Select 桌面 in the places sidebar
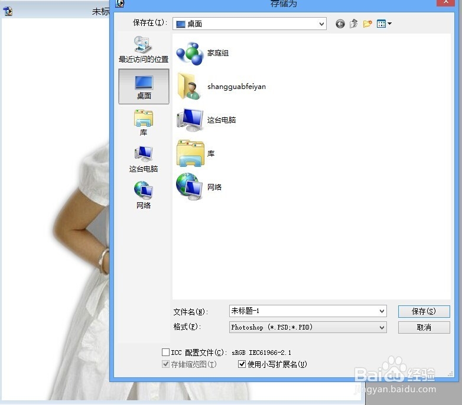462x405 pixels. pyautogui.click(x=144, y=87)
